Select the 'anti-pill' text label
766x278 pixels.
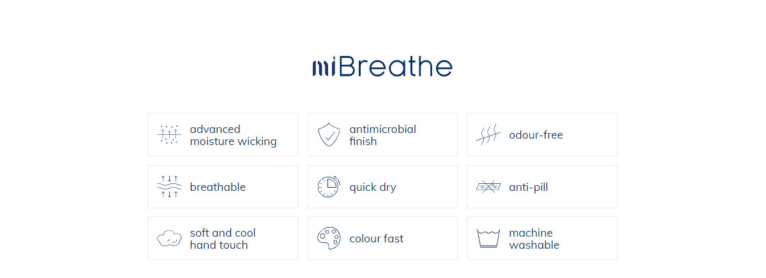[x=528, y=187]
